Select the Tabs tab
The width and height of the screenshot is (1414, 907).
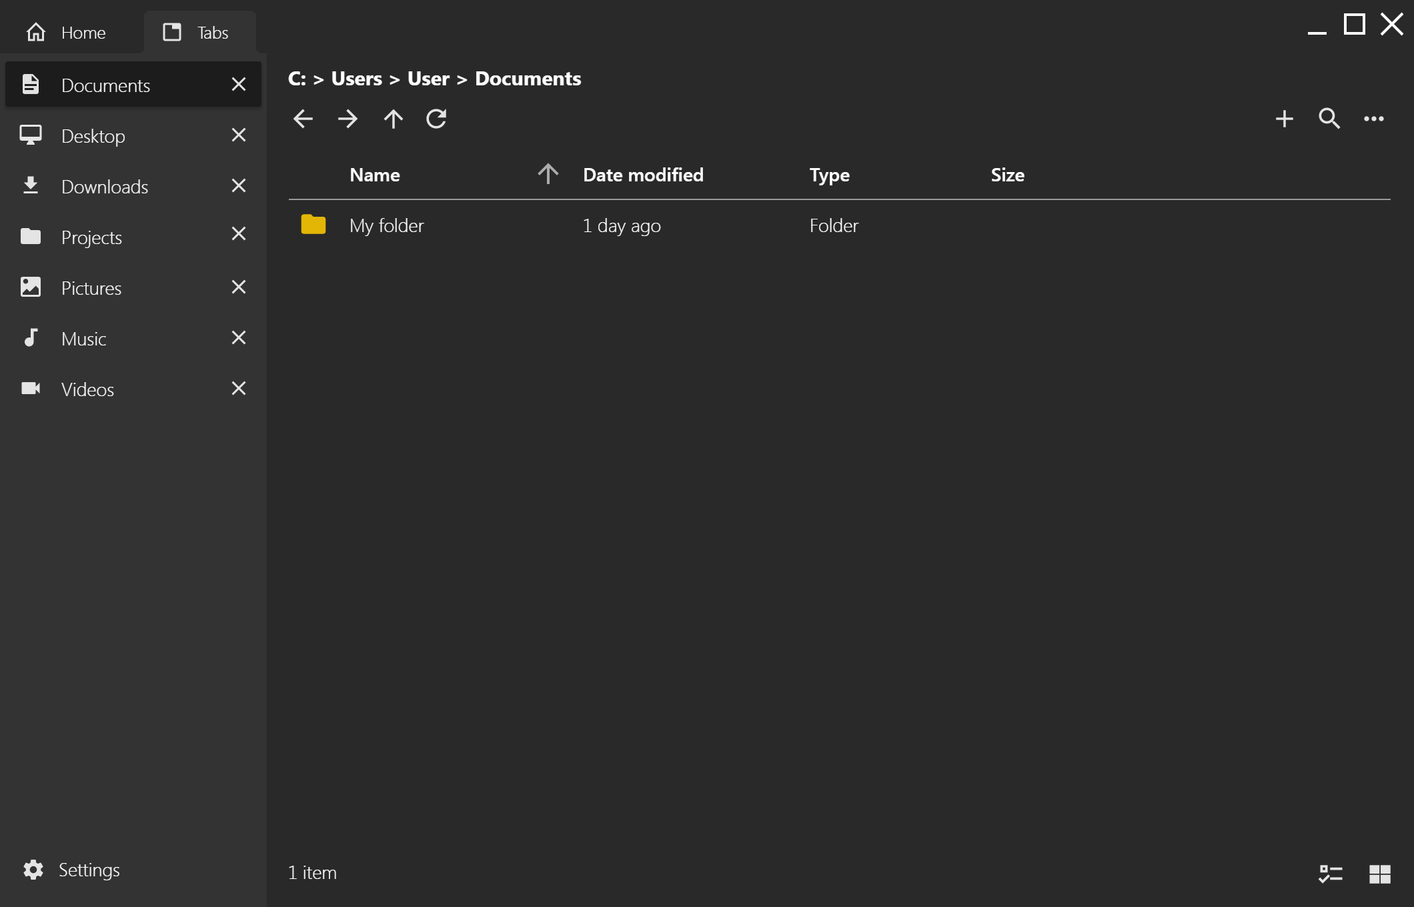click(x=199, y=32)
